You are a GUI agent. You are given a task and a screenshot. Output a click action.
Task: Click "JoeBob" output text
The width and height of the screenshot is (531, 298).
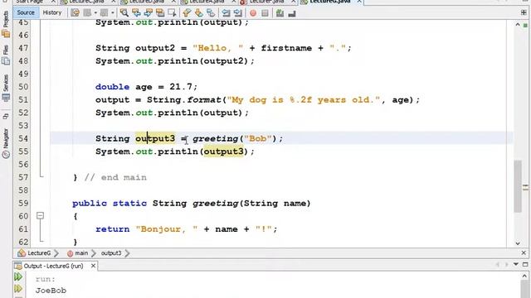51,291
